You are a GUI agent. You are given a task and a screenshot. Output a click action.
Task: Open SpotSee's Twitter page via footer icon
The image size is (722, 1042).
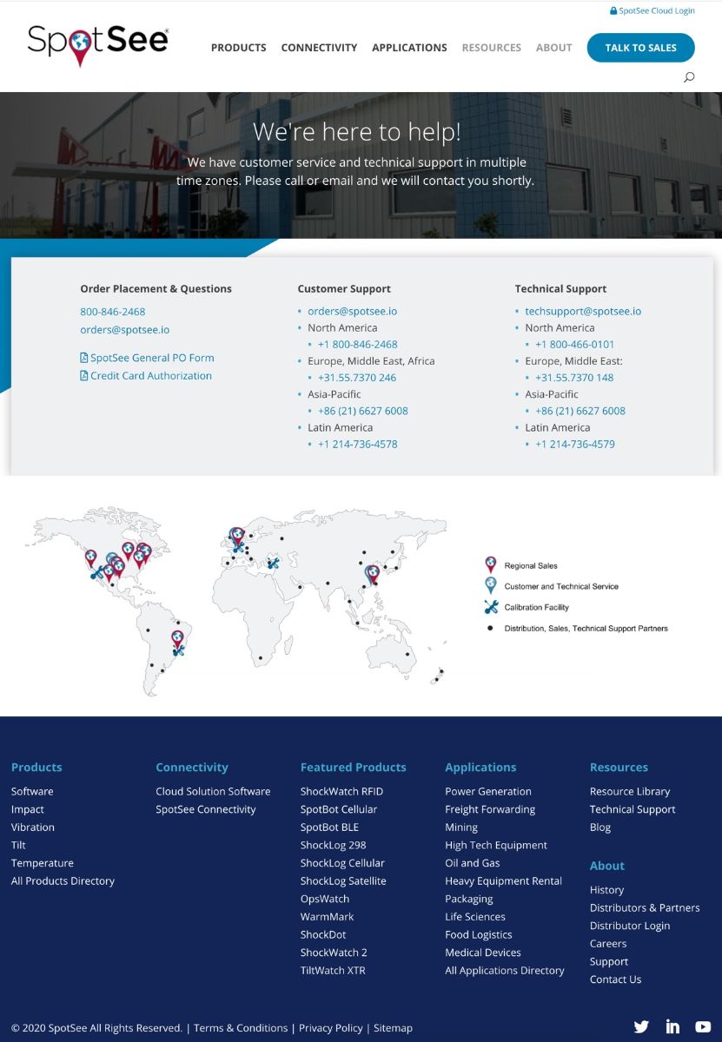[641, 1026]
